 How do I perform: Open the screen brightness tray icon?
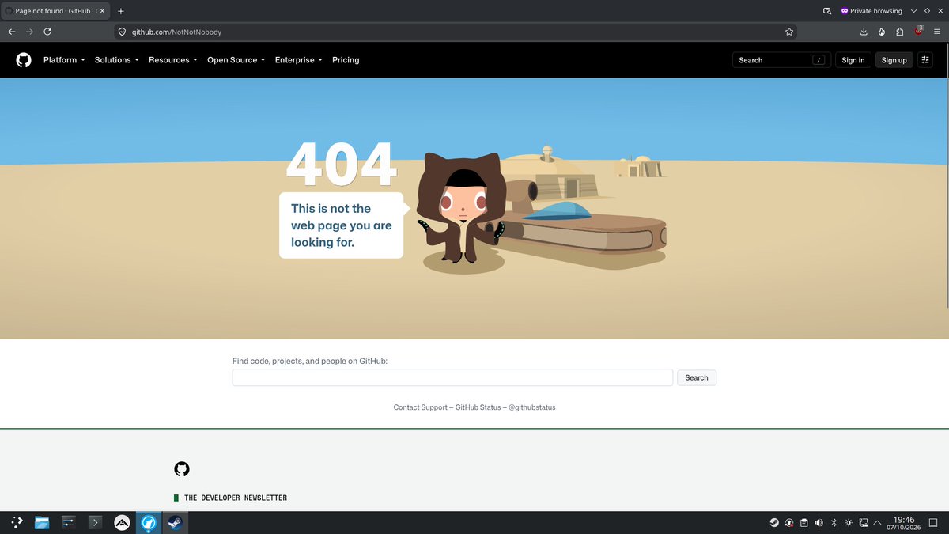click(x=849, y=522)
